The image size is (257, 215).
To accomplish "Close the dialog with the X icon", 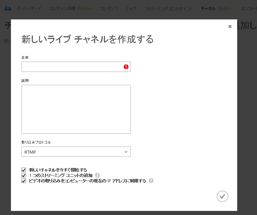I will click(230, 27).
